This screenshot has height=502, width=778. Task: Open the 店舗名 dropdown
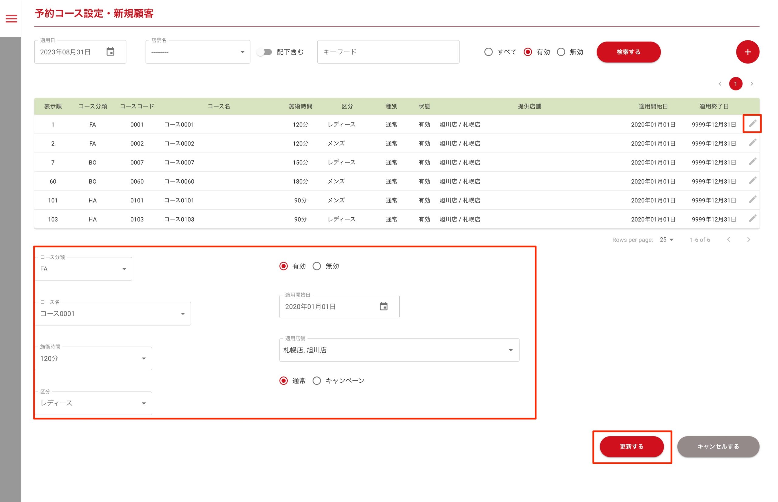(x=198, y=52)
